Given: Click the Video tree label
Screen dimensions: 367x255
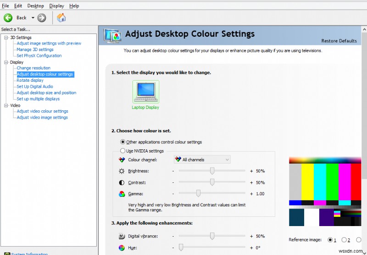Looking at the screenshot, I should pos(15,106).
